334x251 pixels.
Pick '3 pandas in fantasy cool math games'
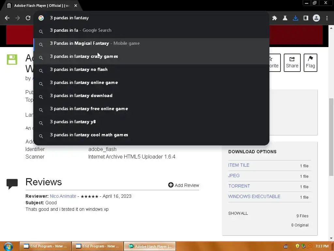click(x=151, y=135)
